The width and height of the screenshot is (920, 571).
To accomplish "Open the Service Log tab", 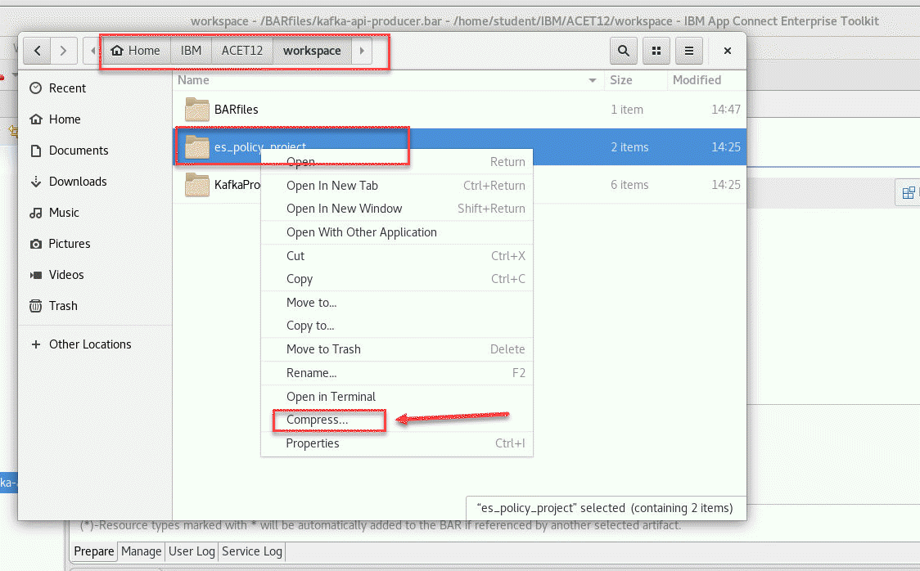I will point(252,551).
